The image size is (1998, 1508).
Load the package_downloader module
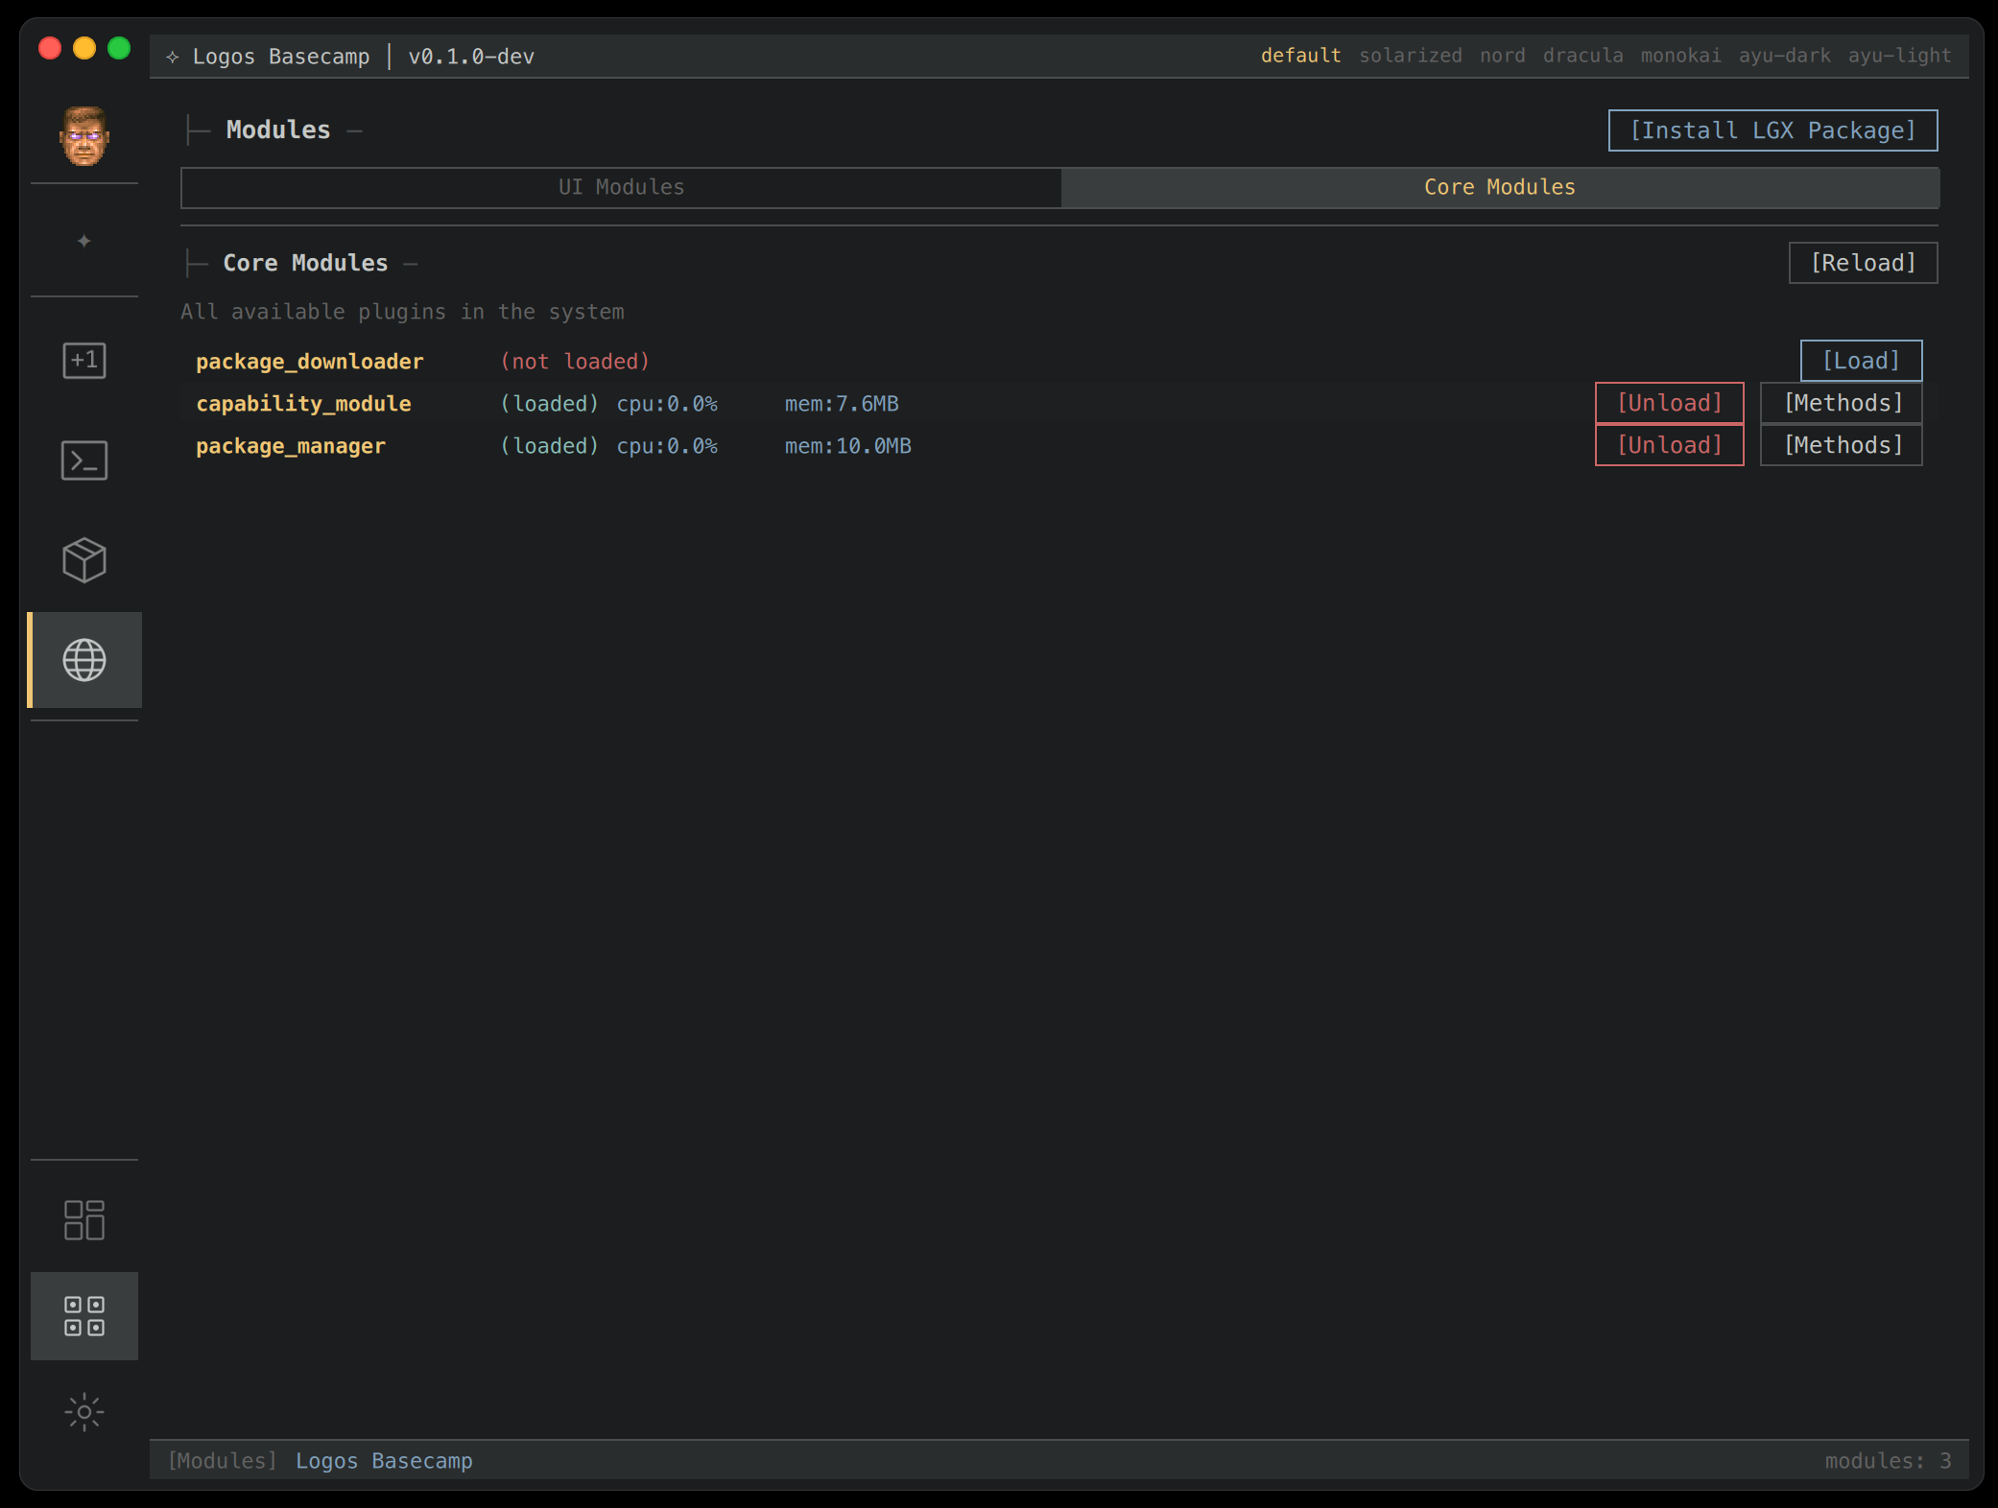click(1860, 361)
